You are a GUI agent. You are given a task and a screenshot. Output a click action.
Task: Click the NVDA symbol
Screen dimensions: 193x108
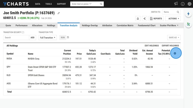9,59
